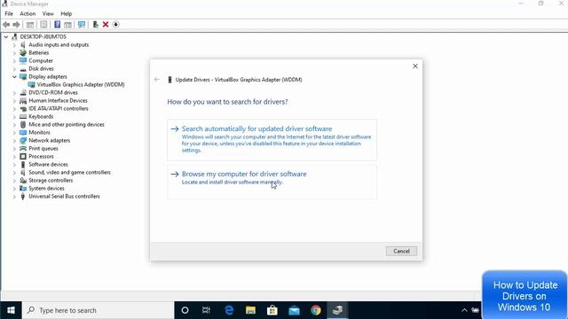Toggle the Show/Hide Console Tree toolbar icon
This screenshot has height=319, width=568.
pos(30,25)
